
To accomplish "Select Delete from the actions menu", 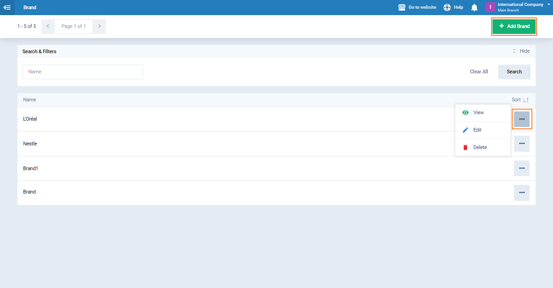I will point(480,148).
